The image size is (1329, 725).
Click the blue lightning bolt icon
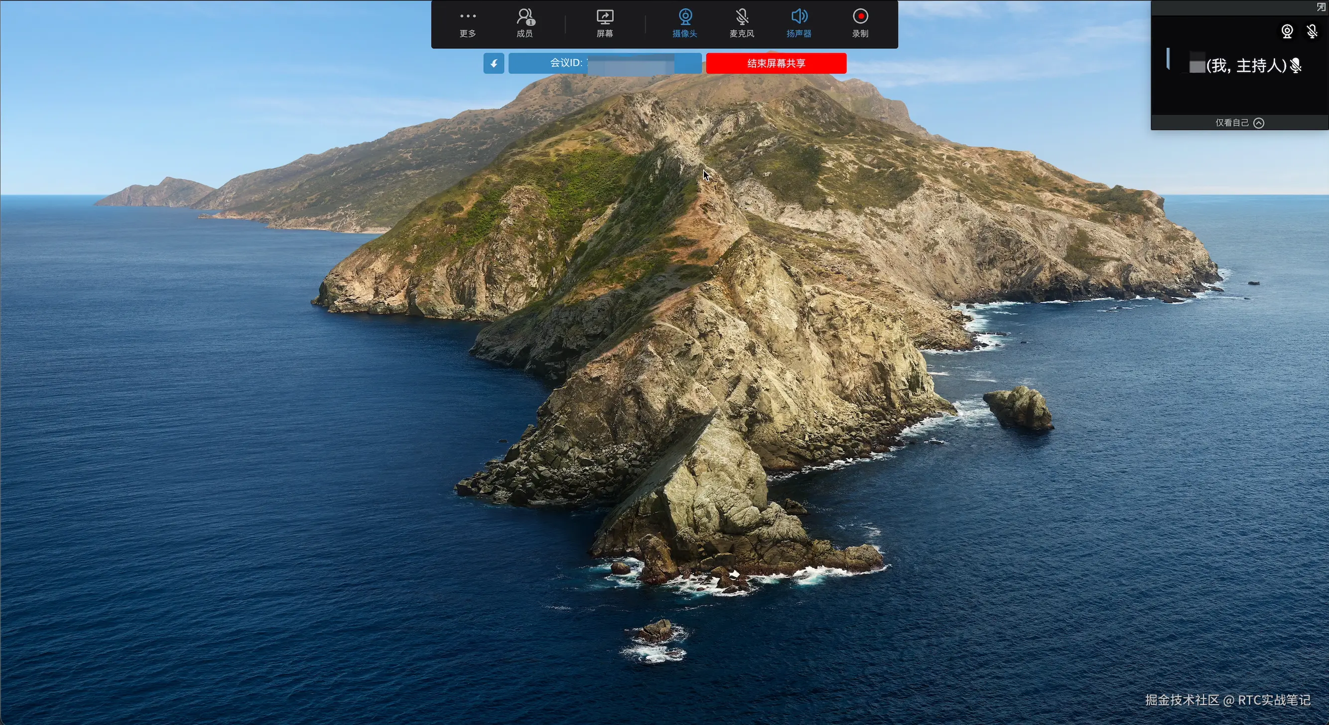tap(494, 63)
